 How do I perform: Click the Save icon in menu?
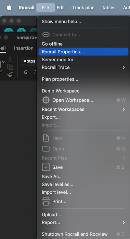(x=46, y=167)
